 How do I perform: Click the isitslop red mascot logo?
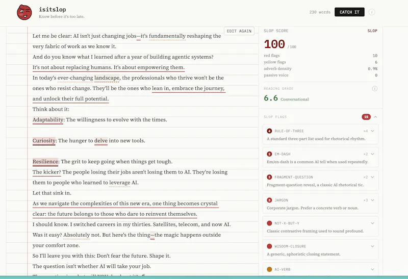click(24, 12)
